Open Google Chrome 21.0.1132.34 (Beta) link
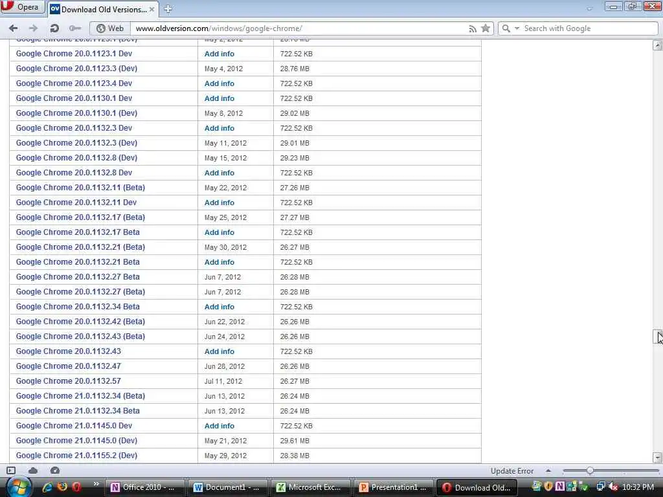This screenshot has height=497, width=663. pos(80,396)
